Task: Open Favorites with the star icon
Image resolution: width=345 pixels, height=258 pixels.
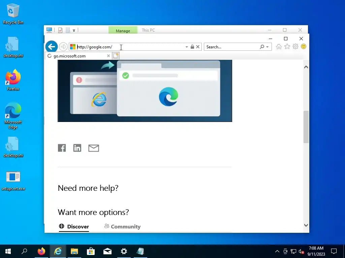Action: (x=287, y=46)
